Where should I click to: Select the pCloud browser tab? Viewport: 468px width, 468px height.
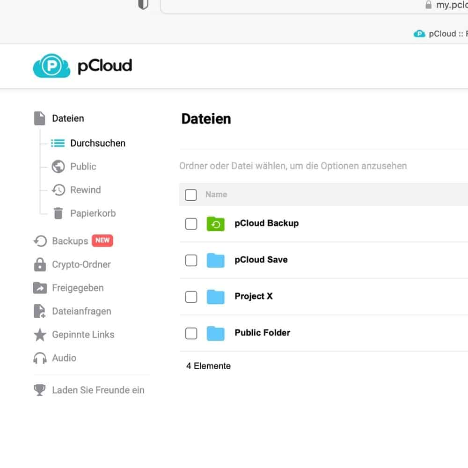tap(441, 34)
